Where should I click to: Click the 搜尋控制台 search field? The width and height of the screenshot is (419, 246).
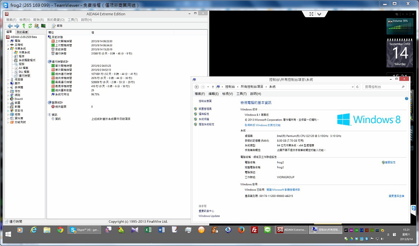click(x=384, y=87)
